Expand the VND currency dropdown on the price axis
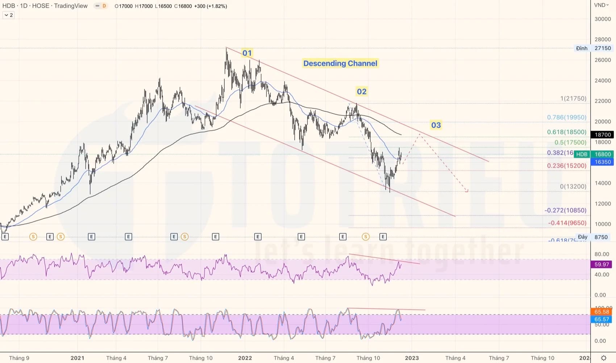The height and width of the screenshot is (363, 616). tap(601, 5)
